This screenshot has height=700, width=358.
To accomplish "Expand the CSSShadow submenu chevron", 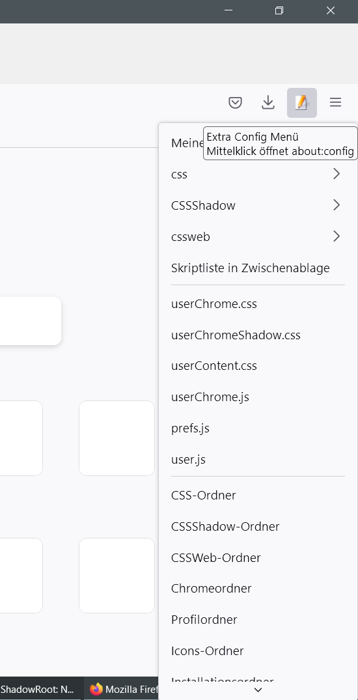I will [x=337, y=205].
